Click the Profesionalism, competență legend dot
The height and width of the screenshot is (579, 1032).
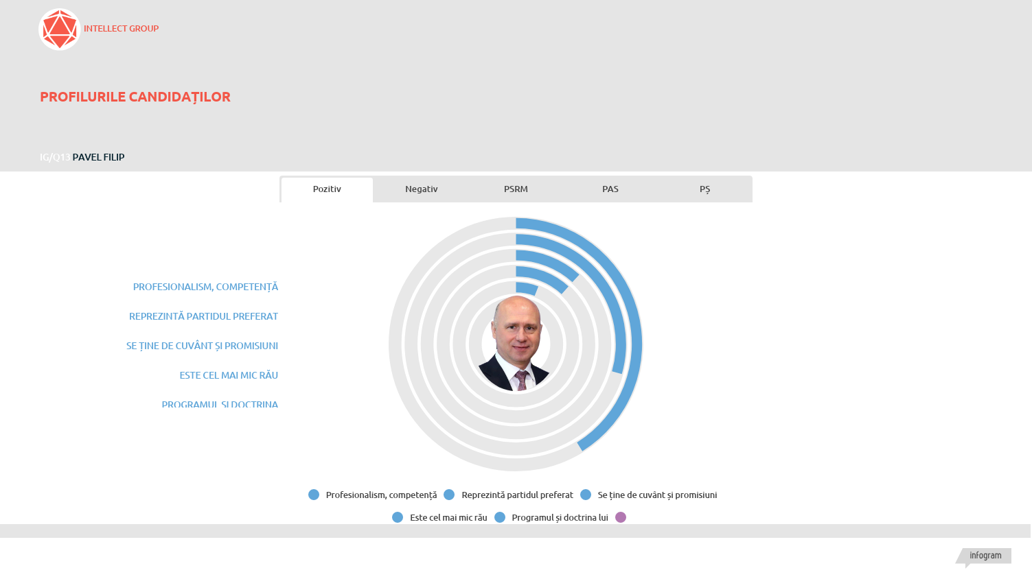(x=314, y=495)
